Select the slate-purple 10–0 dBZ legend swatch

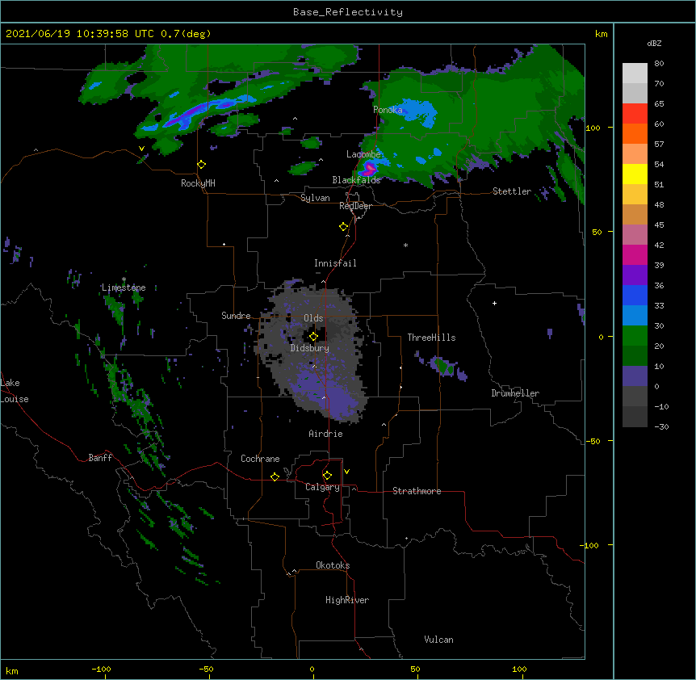[x=635, y=376]
